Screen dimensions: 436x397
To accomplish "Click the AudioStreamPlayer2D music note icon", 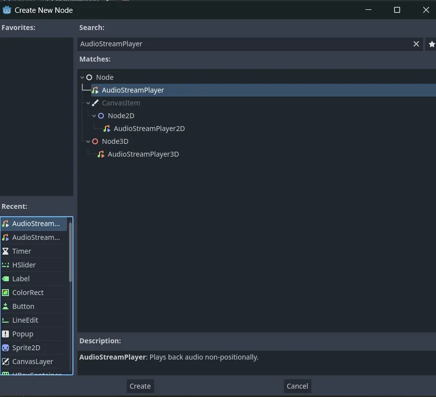I will pos(107,129).
